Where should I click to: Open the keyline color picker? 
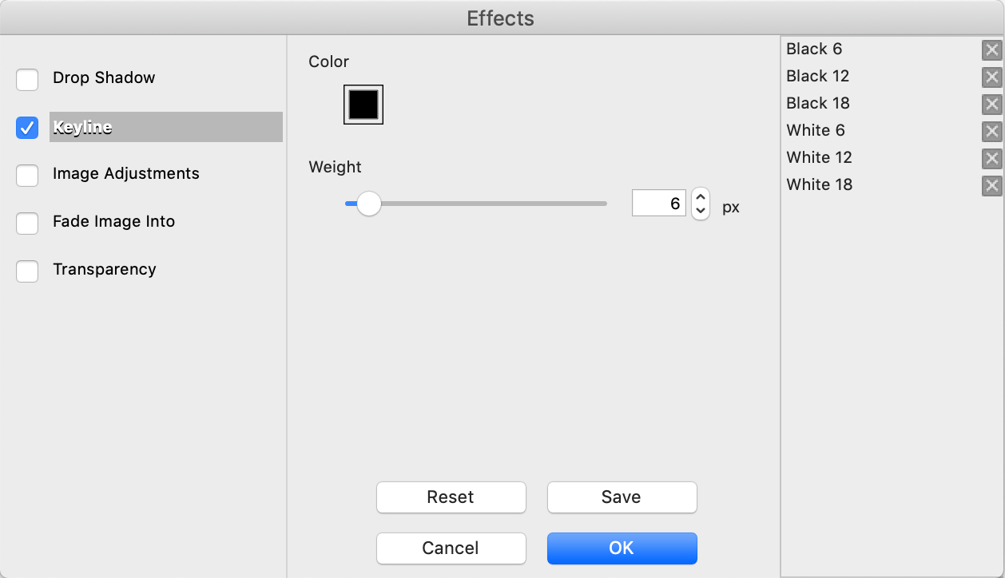363,104
